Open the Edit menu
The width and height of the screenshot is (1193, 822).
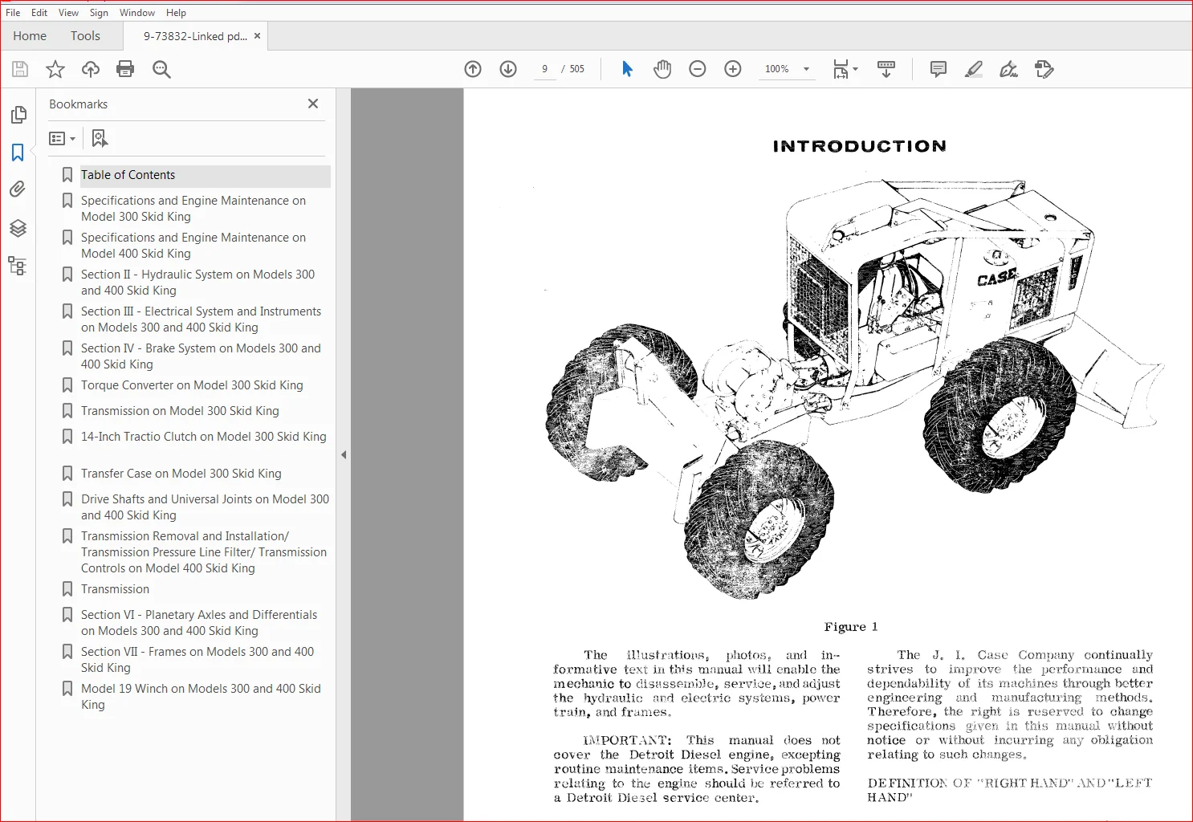click(39, 12)
